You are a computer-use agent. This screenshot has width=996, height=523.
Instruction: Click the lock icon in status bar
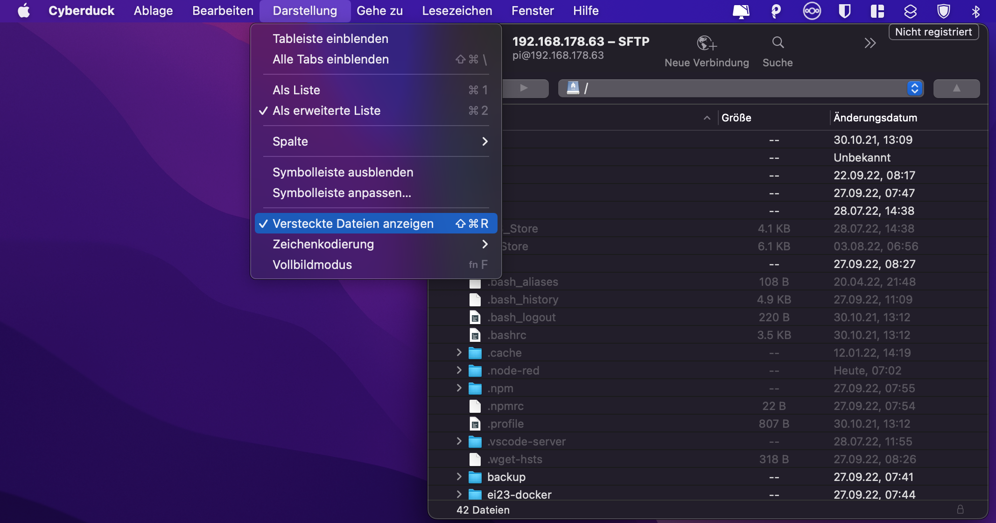(960, 509)
